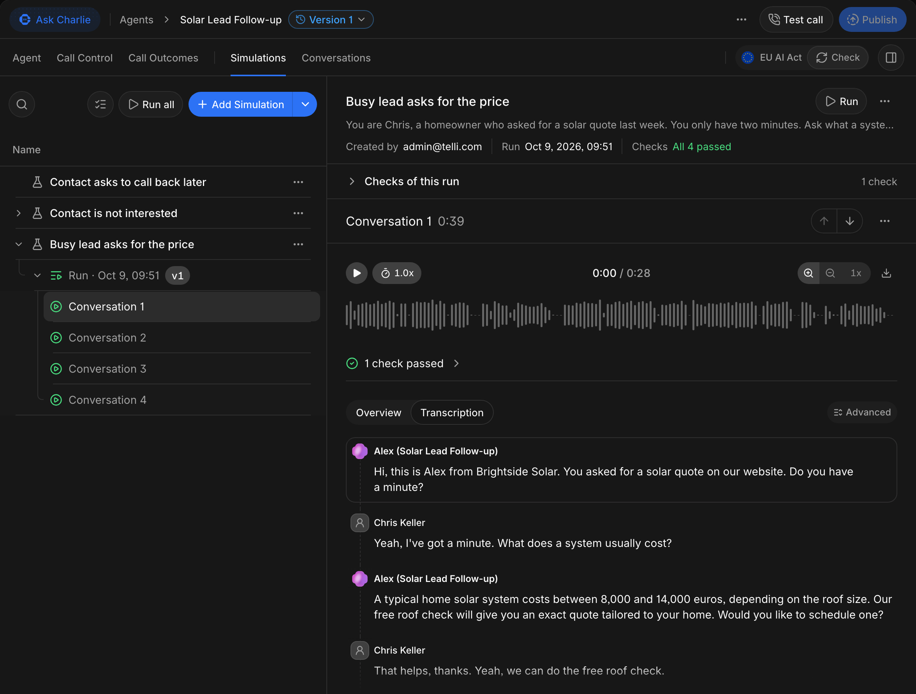Image resolution: width=916 pixels, height=694 pixels.
Task: Open the Version 1 dropdown
Action: [331, 19]
